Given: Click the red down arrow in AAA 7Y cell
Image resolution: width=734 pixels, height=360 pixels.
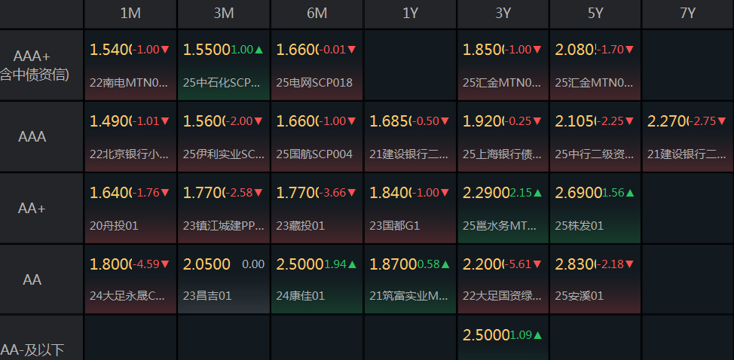Looking at the screenshot, I should pos(722,121).
